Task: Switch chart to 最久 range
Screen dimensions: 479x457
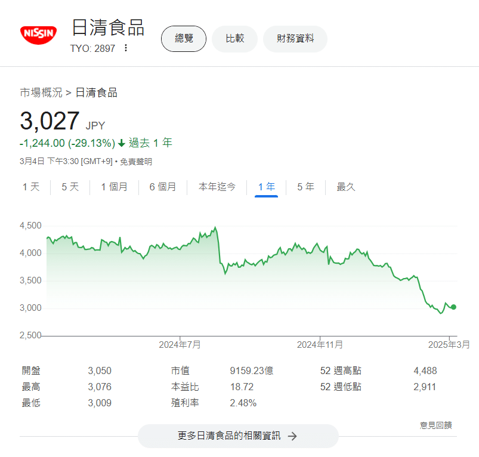Action: coord(346,187)
